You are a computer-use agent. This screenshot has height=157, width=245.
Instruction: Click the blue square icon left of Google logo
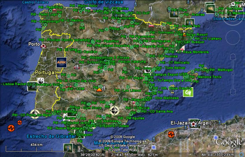point(216,138)
